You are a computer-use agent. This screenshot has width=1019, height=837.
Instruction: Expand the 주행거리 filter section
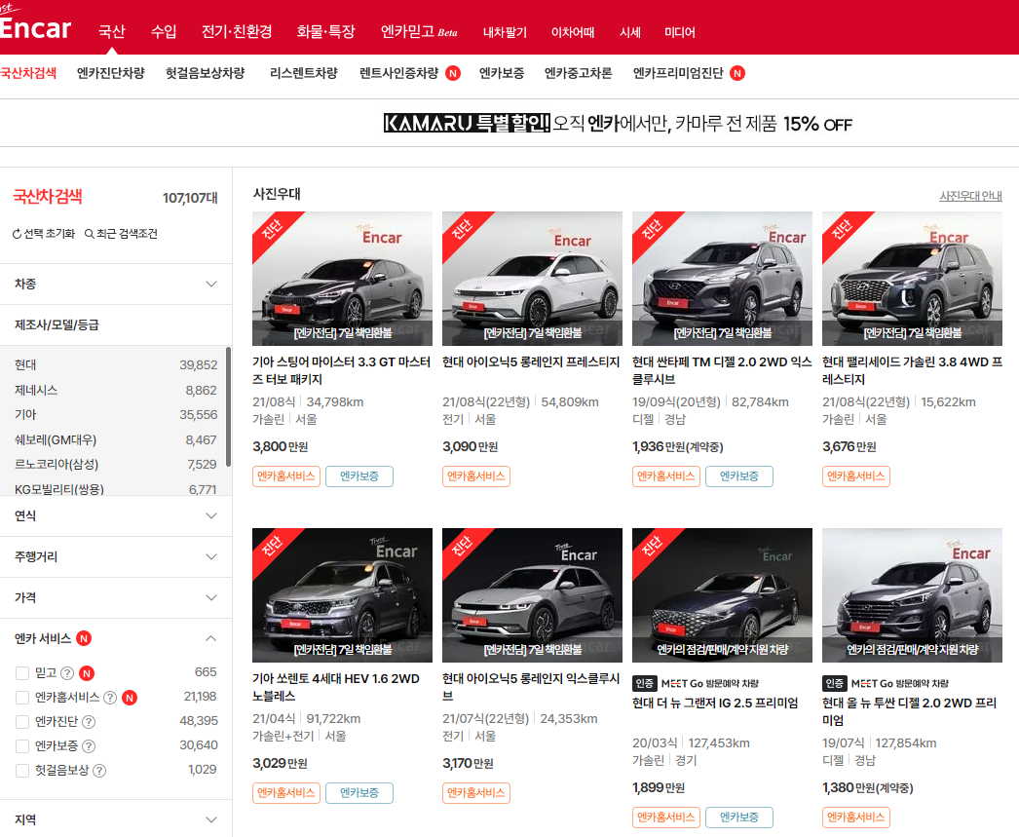click(x=116, y=557)
